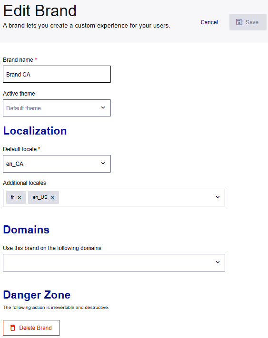Click the Delete Brand button
Viewport: 268px width, 338px height.
[31, 328]
